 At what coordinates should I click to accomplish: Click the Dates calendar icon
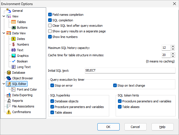click(x=14, y=39)
